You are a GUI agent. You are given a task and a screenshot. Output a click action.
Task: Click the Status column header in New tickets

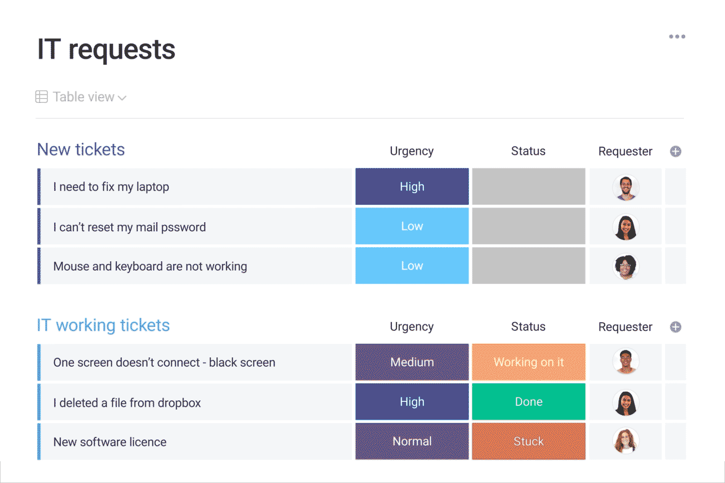528,151
